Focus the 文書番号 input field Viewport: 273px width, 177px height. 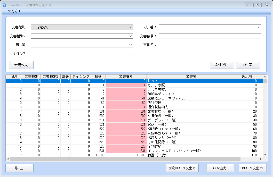point(210,36)
